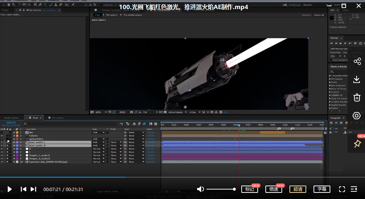Select the Type text tool
The height and width of the screenshot is (199, 365).
coord(45,4)
